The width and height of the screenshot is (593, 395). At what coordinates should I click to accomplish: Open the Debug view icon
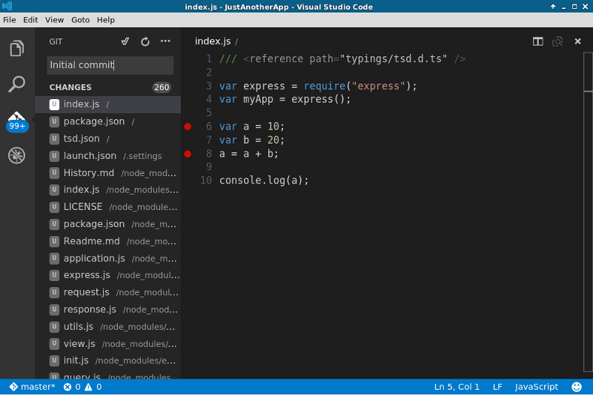(x=16, y=155)
